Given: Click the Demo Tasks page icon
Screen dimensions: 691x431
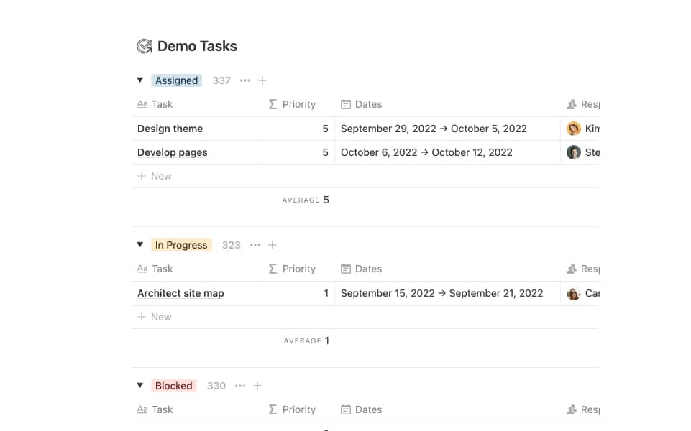Looking at the screenshot, I should (145, 47).
